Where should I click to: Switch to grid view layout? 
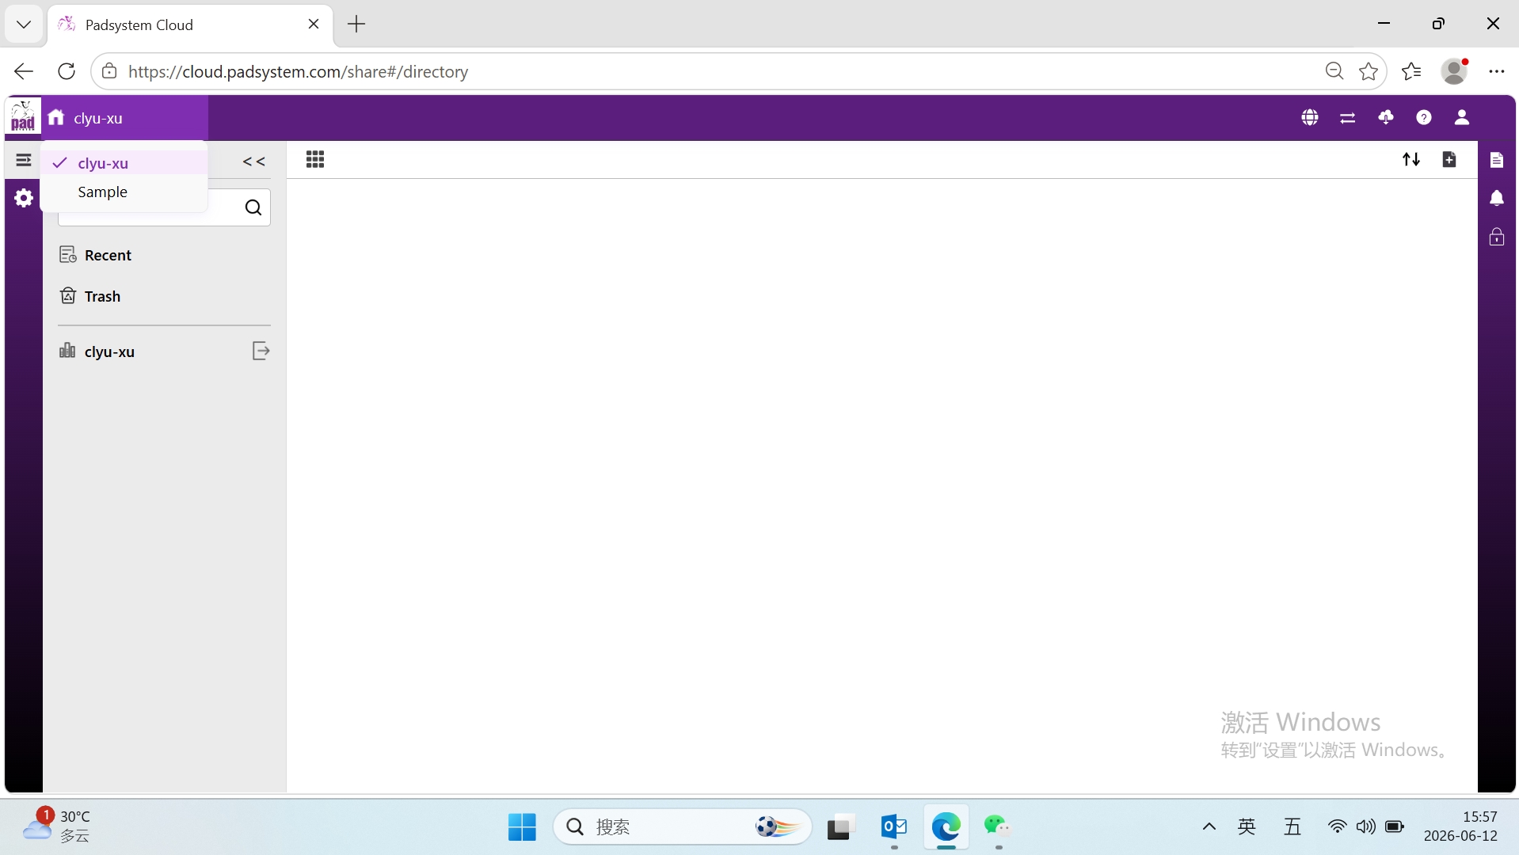(315, 160)
